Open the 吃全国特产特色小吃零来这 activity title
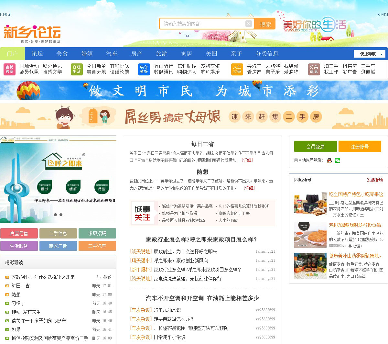 tap(356, 194)
